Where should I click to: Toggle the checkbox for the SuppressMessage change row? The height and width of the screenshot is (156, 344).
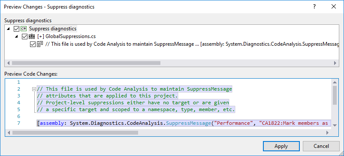point(33,44)
